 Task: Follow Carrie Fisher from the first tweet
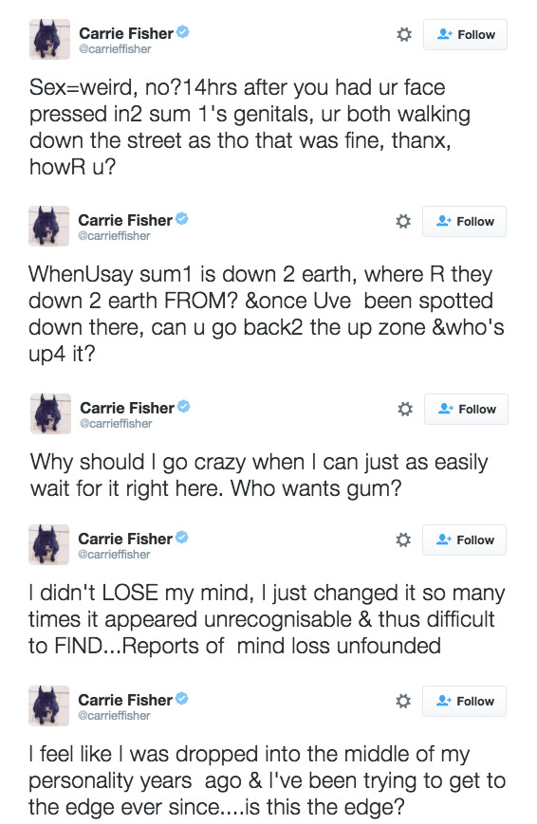(x=466, y=35)
